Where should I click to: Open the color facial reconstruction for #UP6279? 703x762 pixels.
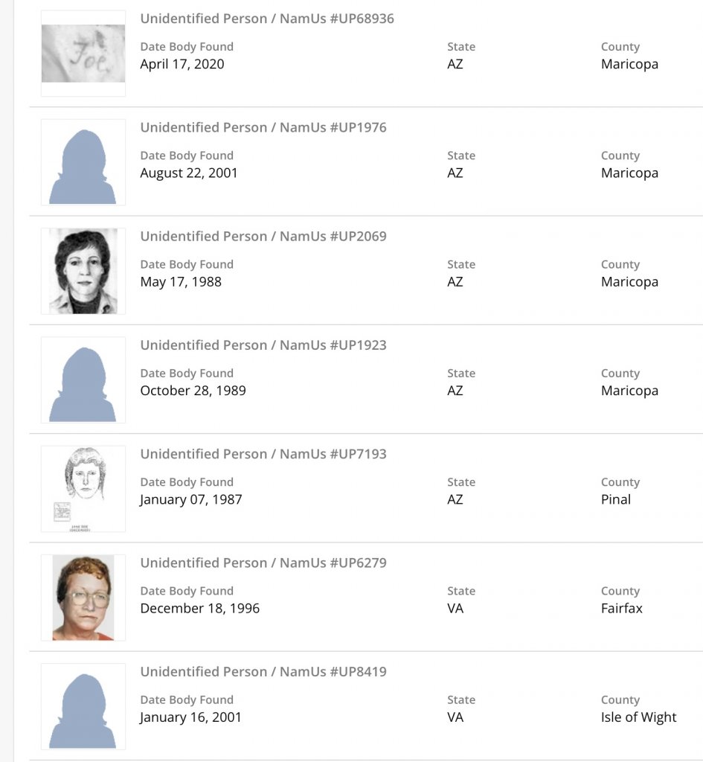[83, 598]
